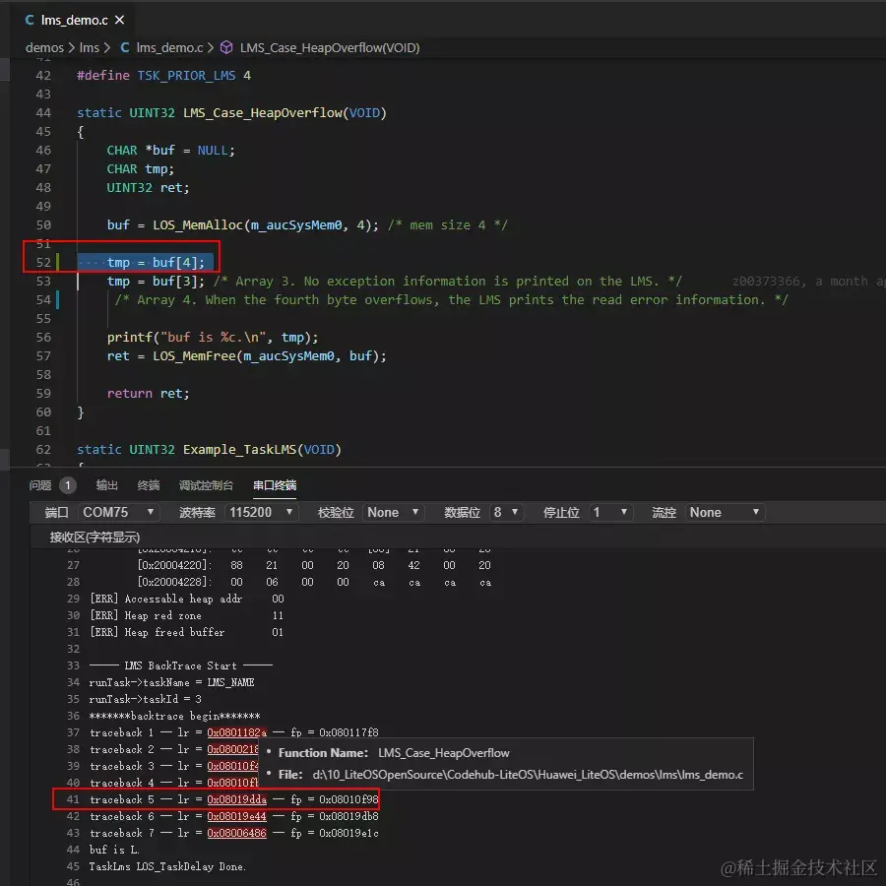
Task: Switch to the 输出 panel tab
Action: [106, 485]
